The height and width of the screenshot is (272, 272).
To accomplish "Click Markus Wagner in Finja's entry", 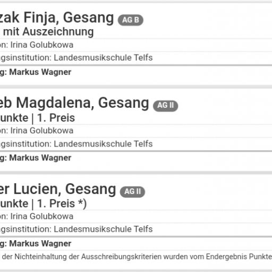I will 40,72.
